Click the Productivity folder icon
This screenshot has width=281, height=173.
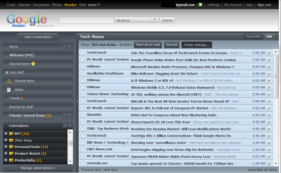[11, 160]
